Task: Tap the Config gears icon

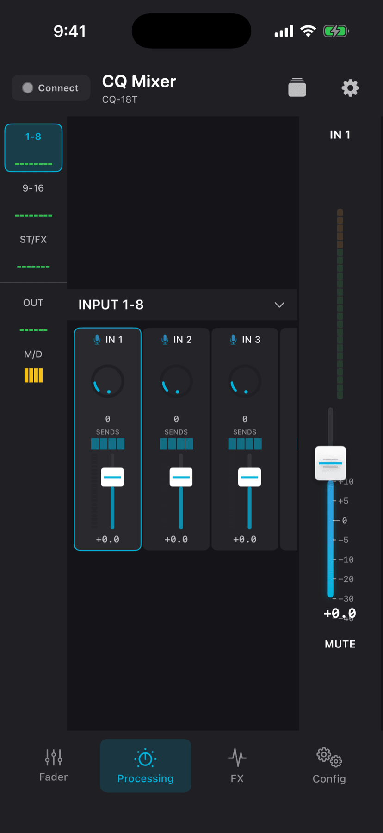Action: pyautogui.click(x=329, y=757)
